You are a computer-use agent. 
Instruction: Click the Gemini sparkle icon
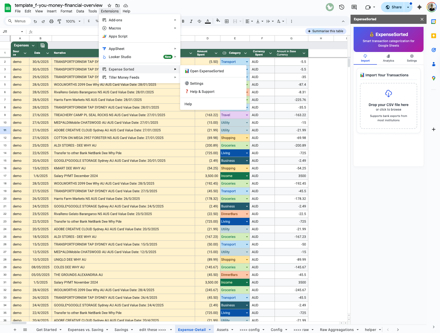pos(419,7)
